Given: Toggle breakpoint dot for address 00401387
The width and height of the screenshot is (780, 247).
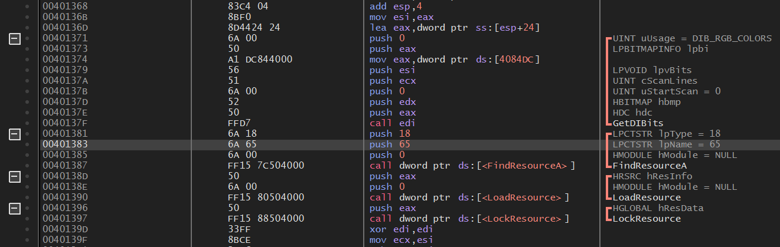Looking at the screenshot, I should point(27,166).
